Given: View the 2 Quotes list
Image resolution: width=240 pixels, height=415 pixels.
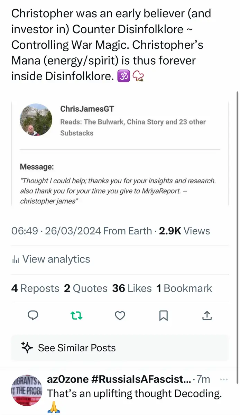Looking at the screenshot, I should point(86,288).
